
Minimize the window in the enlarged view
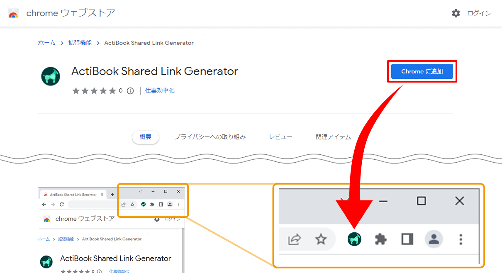point(383,201)
